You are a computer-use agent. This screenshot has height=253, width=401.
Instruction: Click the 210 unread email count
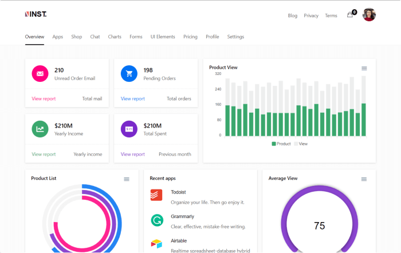[59, 70]
